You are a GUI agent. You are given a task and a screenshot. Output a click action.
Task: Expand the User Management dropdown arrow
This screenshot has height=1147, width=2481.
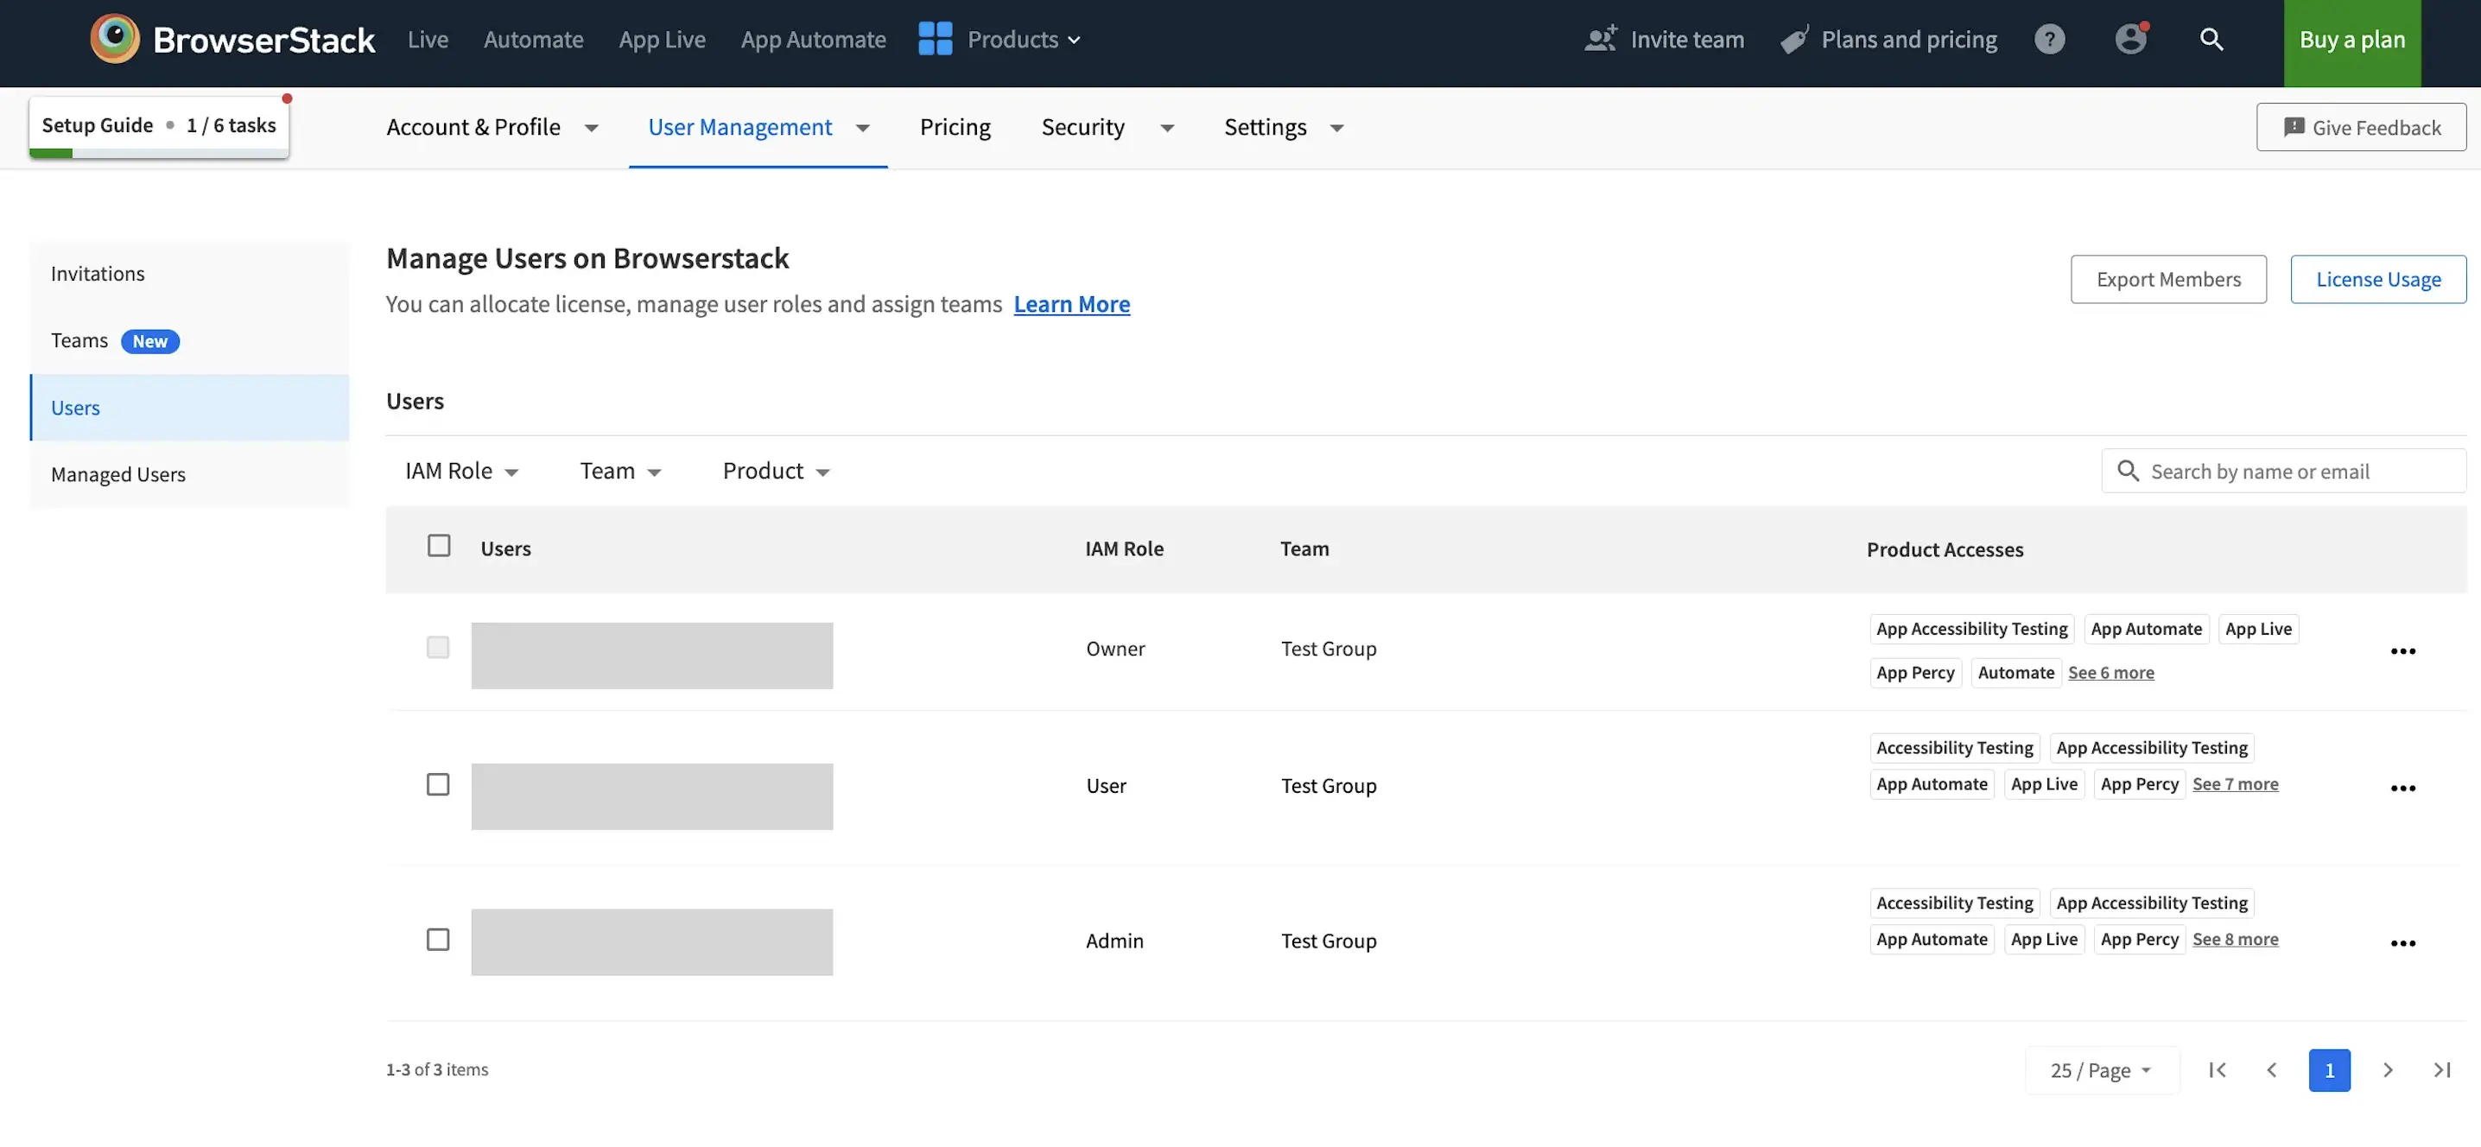point(862,128)
